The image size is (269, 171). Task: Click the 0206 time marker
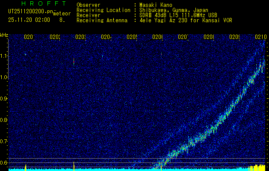tap(157, 37)
